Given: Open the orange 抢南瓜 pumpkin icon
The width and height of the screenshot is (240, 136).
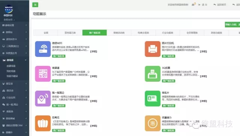Looking at the screenshot, I should tap(43, 123).
